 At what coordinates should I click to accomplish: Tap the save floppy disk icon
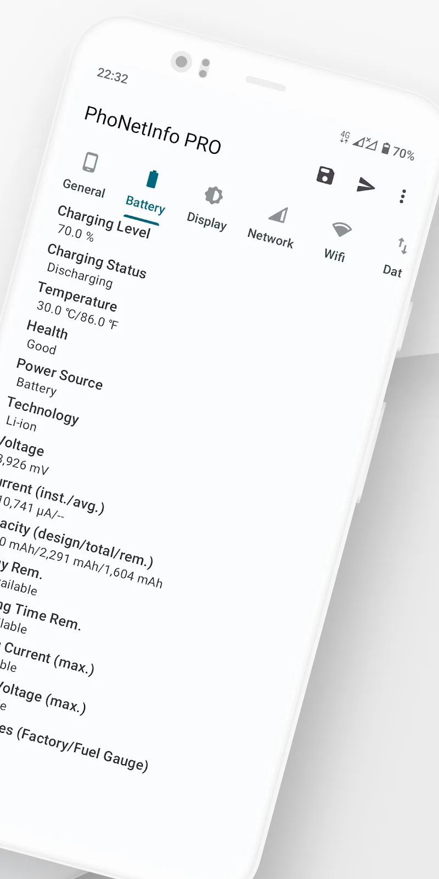pos(325,175)
